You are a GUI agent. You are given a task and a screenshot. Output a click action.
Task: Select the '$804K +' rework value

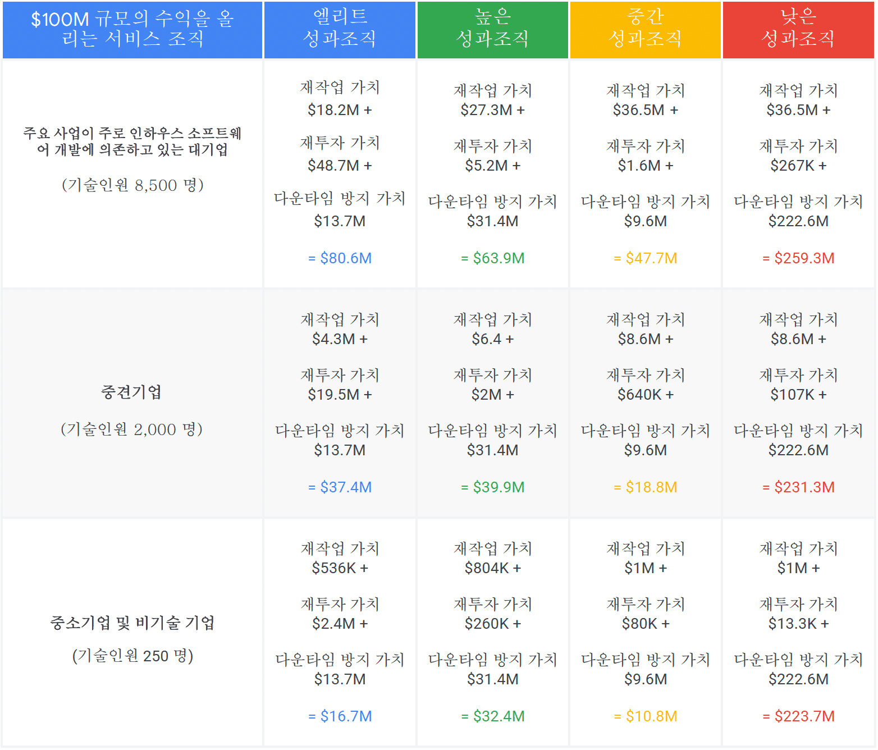[492, 568]
